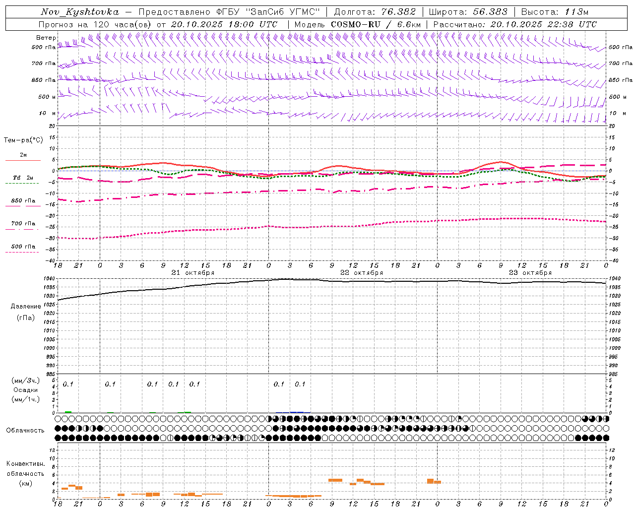Click the (мм/1ч.) precipitation unit label
This screenshot has width=635, height=508.
pos(26,399)
